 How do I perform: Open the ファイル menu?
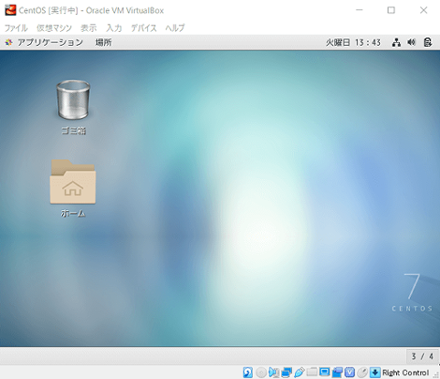click(x=16, y=28)
